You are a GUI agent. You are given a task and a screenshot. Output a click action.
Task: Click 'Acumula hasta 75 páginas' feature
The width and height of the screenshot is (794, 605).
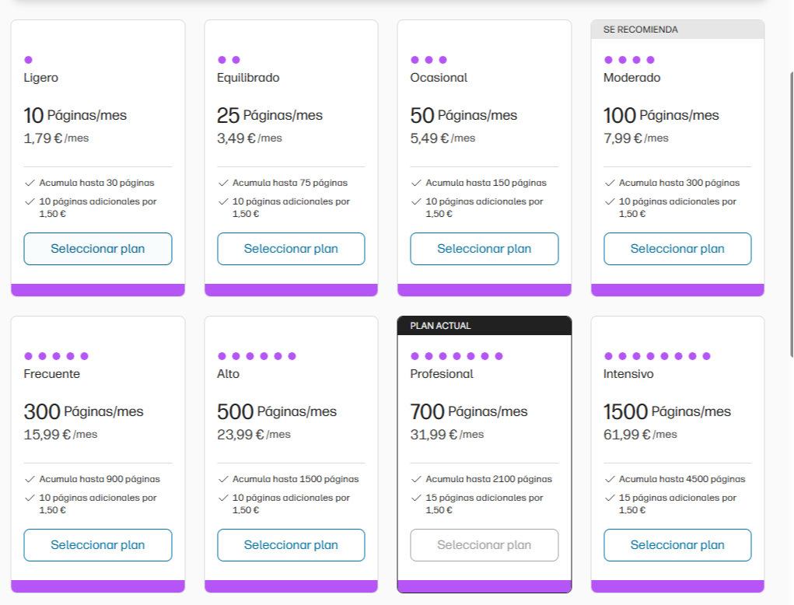[290, 183]
